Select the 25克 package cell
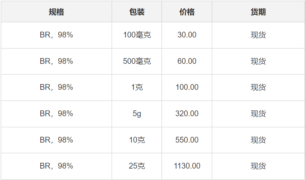This screenshot has width=305, height=180. tap(137, 166)
